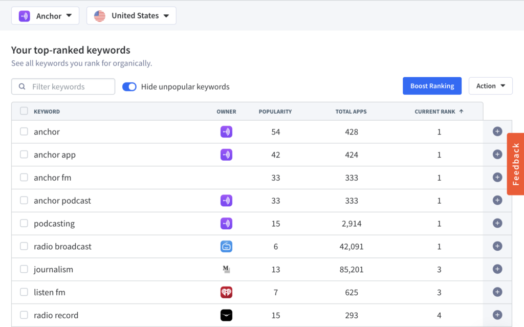The width and height of the screenshot is (524, 327).
Task: Sort by Total Apps column header
Action: pyautogui.click(x=351, y=112)
